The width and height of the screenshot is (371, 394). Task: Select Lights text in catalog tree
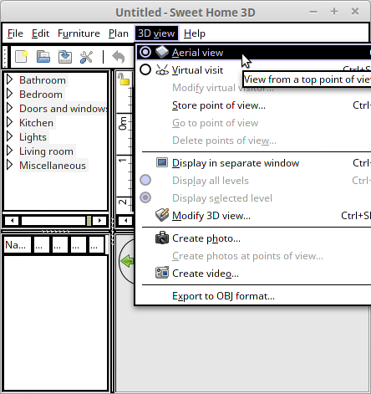coord(33,137)
